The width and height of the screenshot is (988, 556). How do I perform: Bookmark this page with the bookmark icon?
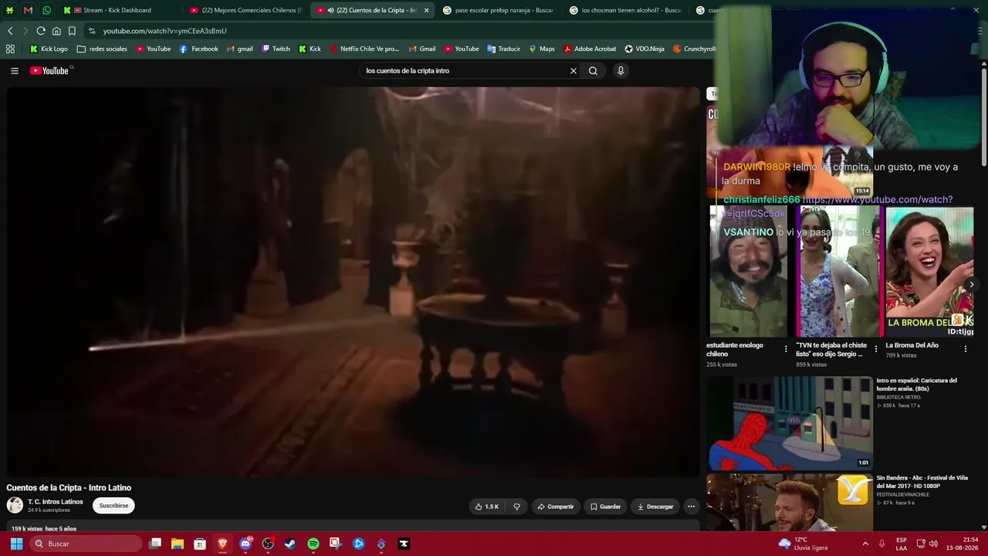[72, 31]
